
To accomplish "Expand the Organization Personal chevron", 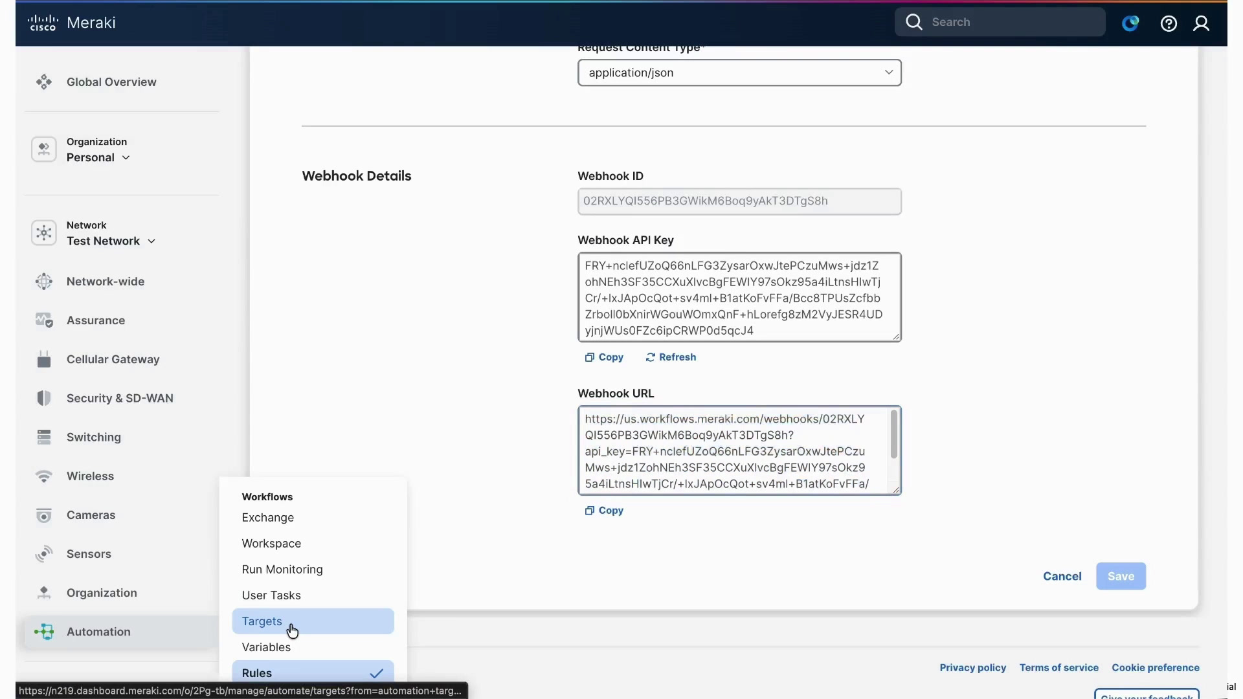I will point(126,157).
